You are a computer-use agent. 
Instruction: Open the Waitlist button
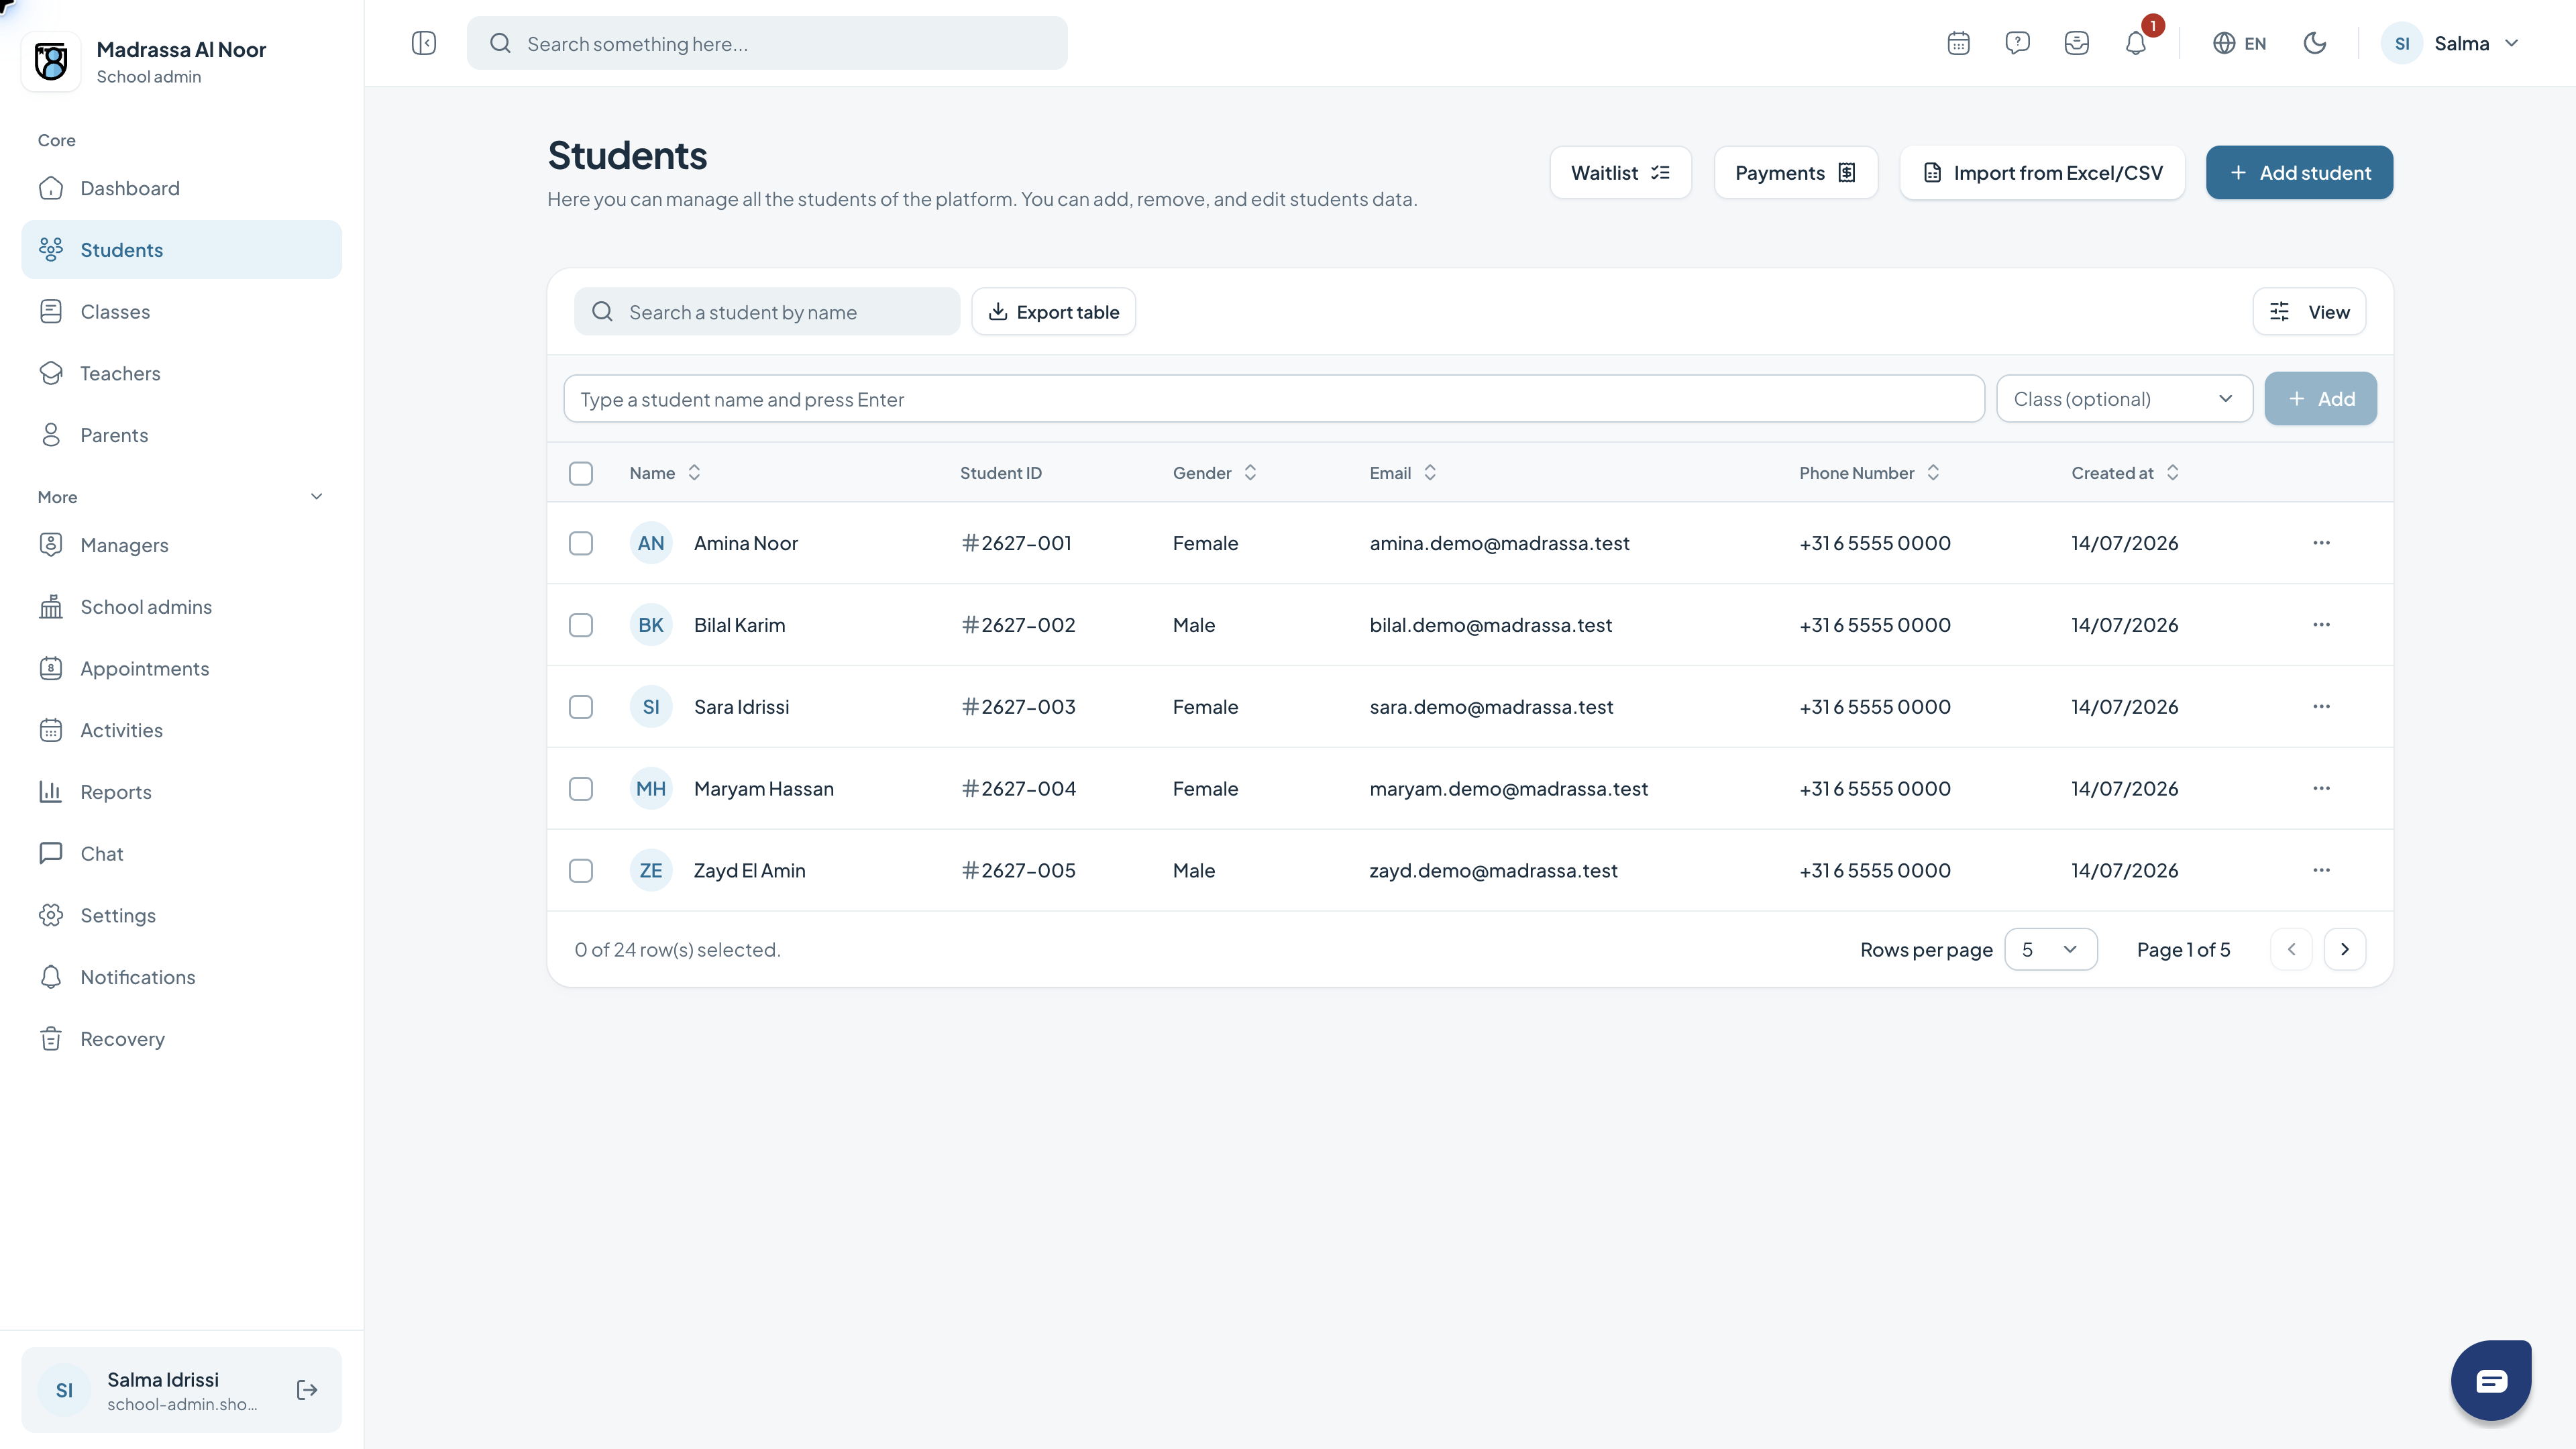(x=1620, y=173)
